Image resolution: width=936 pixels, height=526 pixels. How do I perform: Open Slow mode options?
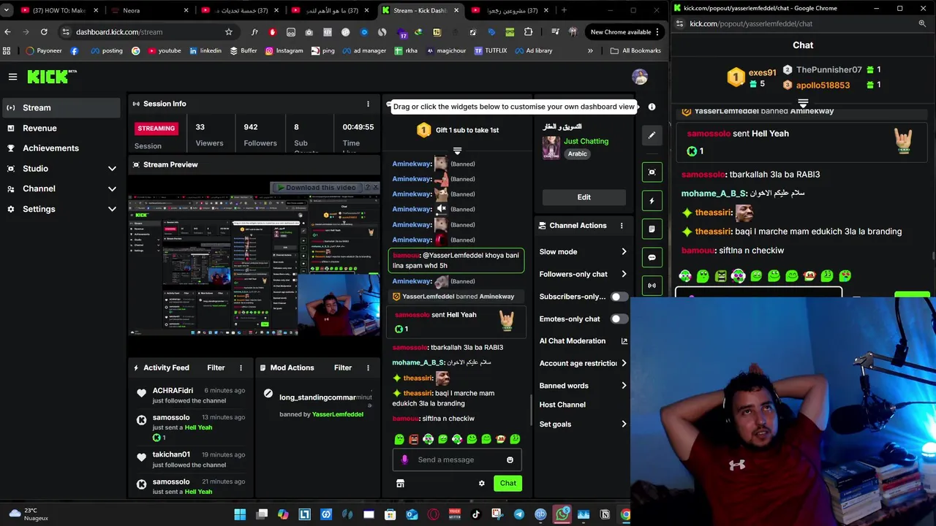pyautogui.click(x=583, y=252)
